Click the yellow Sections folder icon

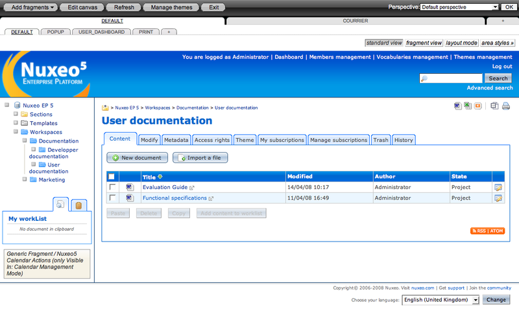pos(24,115)
